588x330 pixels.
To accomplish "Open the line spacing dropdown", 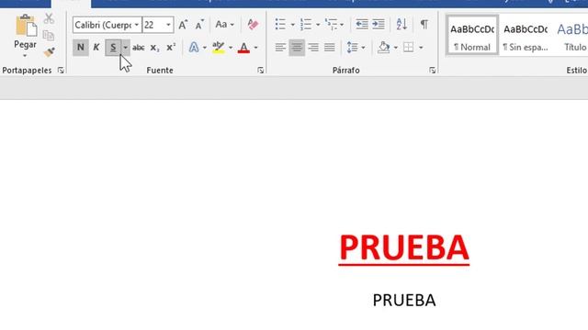I will tap(356, 48).
